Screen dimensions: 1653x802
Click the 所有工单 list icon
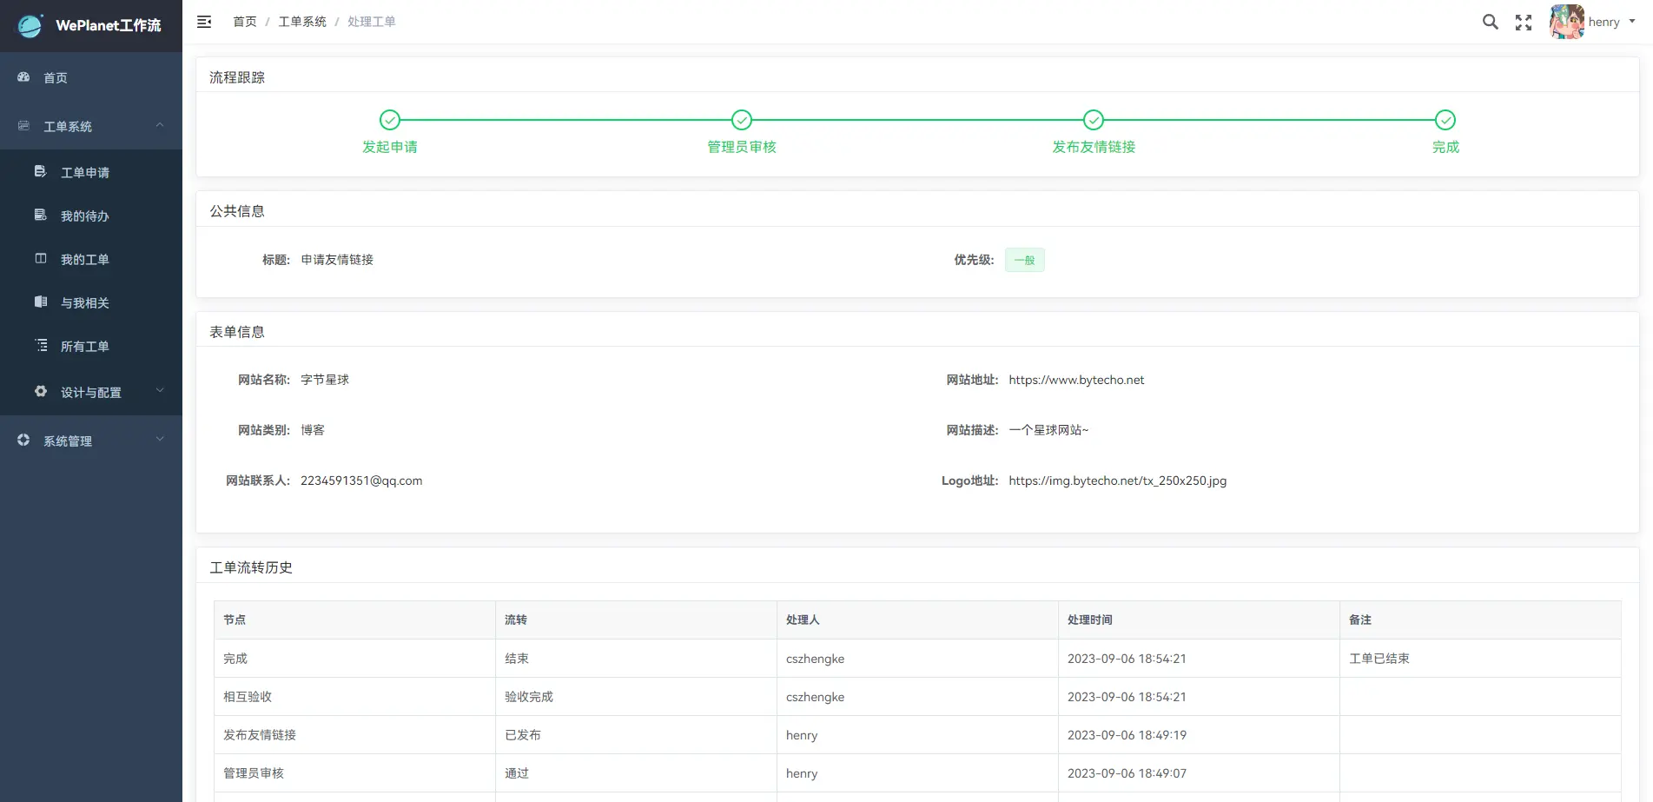40,345
